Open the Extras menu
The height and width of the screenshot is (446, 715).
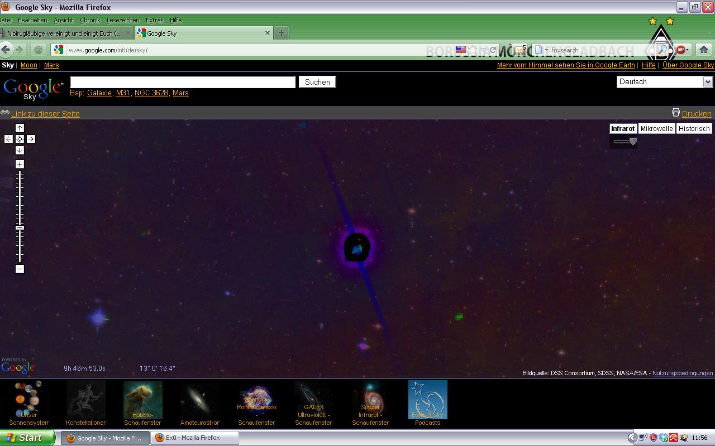[155, 20]
